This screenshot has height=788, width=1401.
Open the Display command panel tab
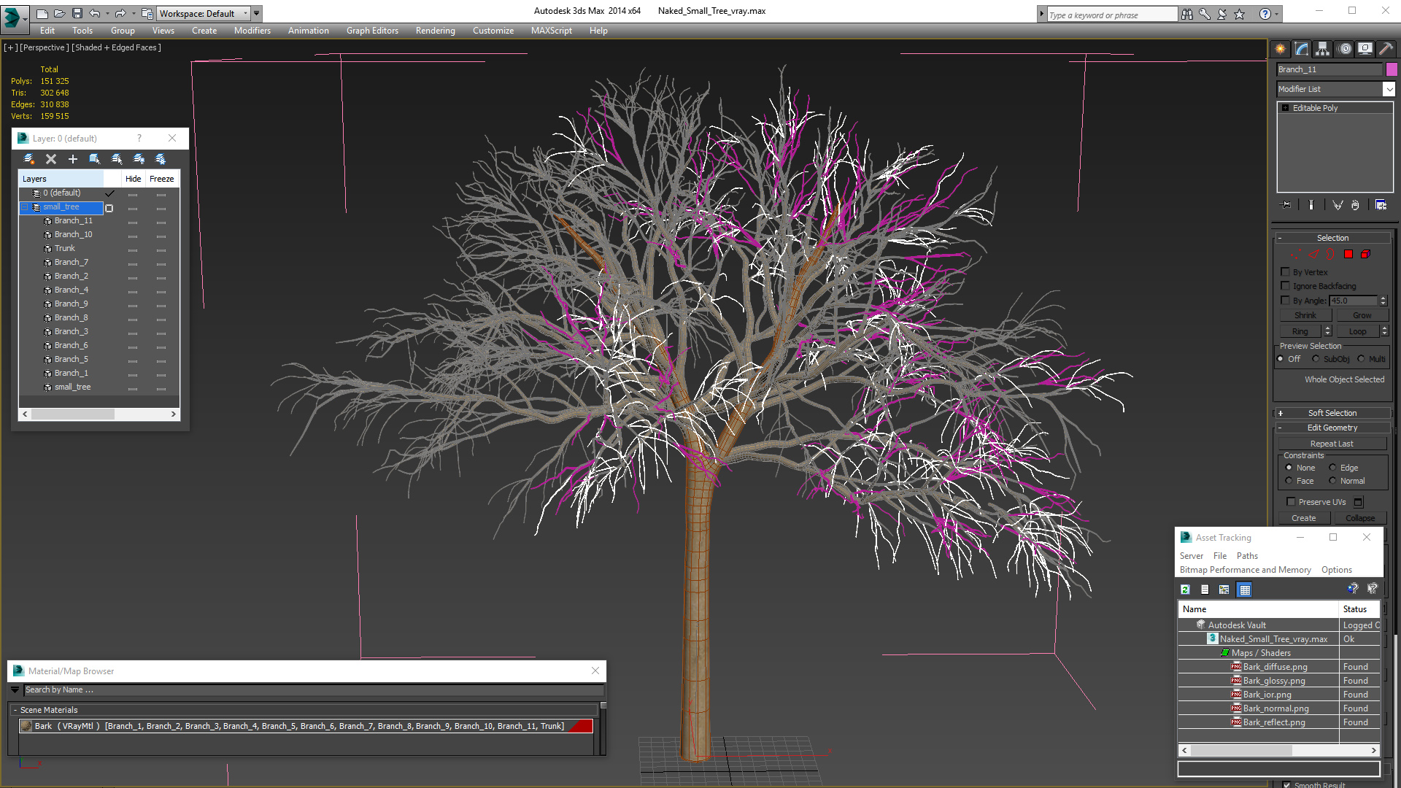[1365, 49]
